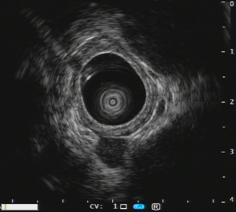Select the CV: label in status bar
The height and width of the screenshot is (212, 236).
pyautogui.click(x=96, y=206)
